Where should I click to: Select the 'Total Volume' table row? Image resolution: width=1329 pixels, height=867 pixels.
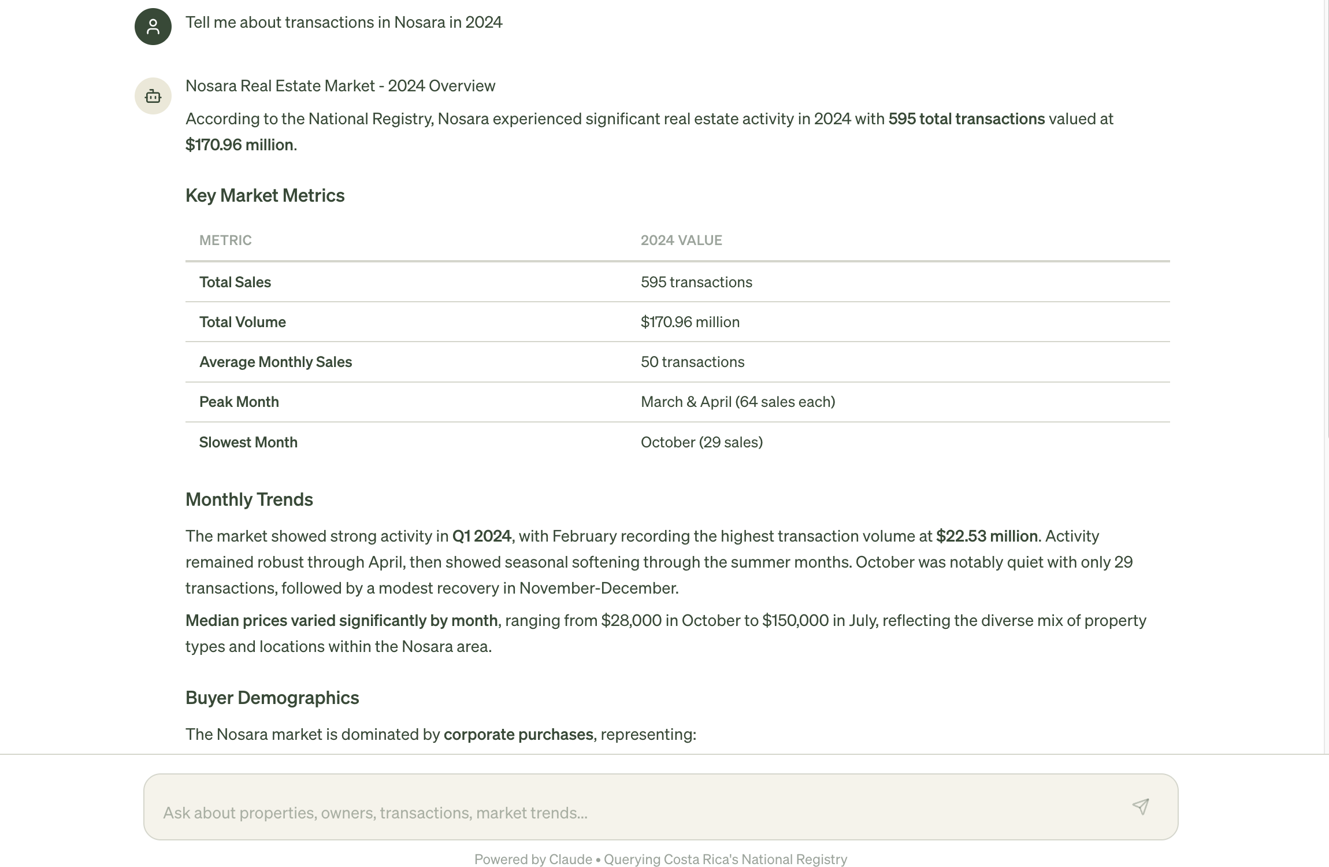pos(243,321)
